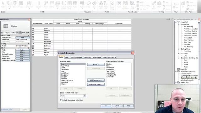Screen dimensions: 201x113
Task: Open Window Schedule in Project Browser
Action: [187, 80]
